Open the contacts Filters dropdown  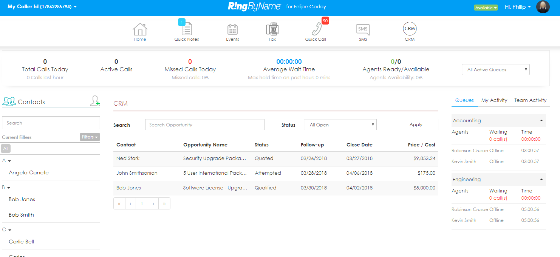pyautogui.click(x=90, y=137)
